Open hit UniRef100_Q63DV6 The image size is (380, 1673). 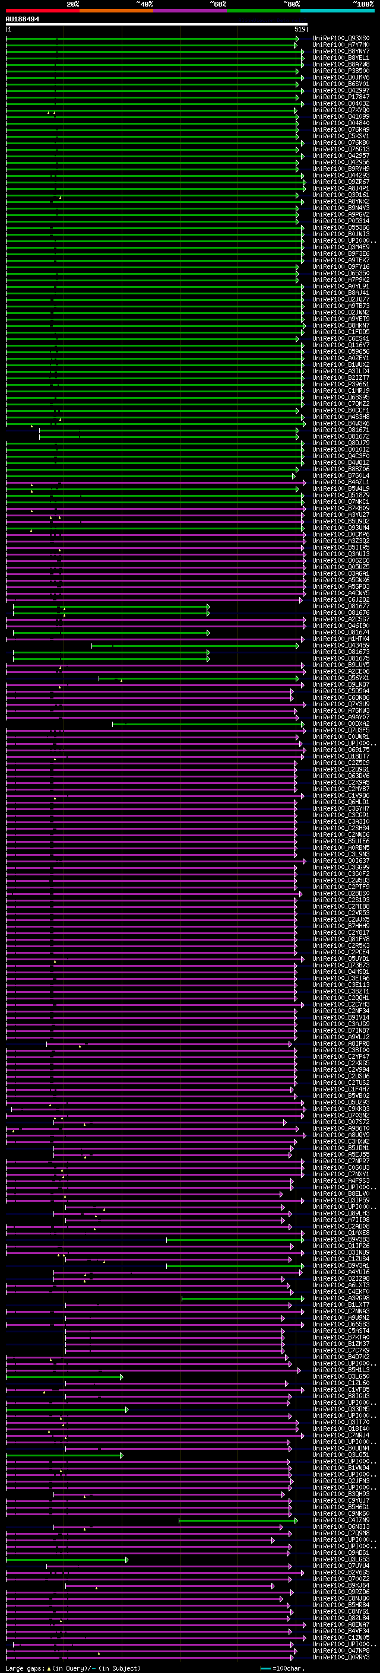pyautogui.click(x=341, y=776)
